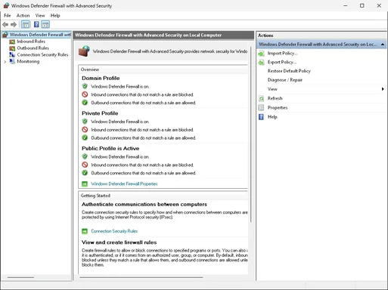
Task: Click Public Profile outbound allowed check icon
Action: (85, 173)
